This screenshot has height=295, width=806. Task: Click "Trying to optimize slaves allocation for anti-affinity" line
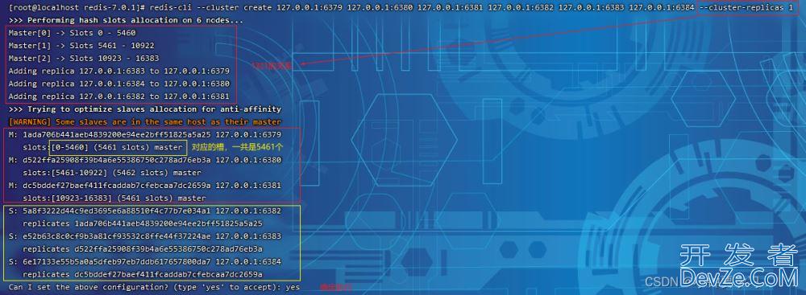(x=145, y=109)
